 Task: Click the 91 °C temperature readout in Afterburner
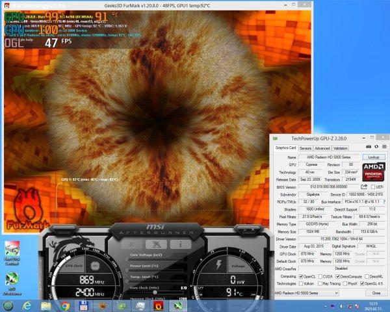click(234, 292)
